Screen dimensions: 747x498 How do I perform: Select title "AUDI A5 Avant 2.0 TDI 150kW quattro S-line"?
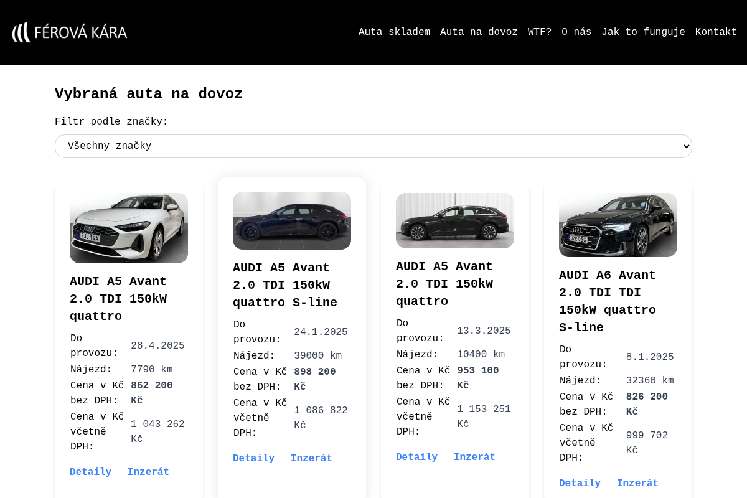285,285
